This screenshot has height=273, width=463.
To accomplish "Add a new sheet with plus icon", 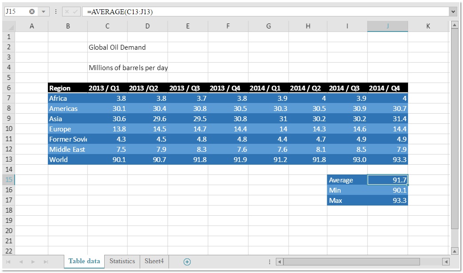I will [187, 262].
